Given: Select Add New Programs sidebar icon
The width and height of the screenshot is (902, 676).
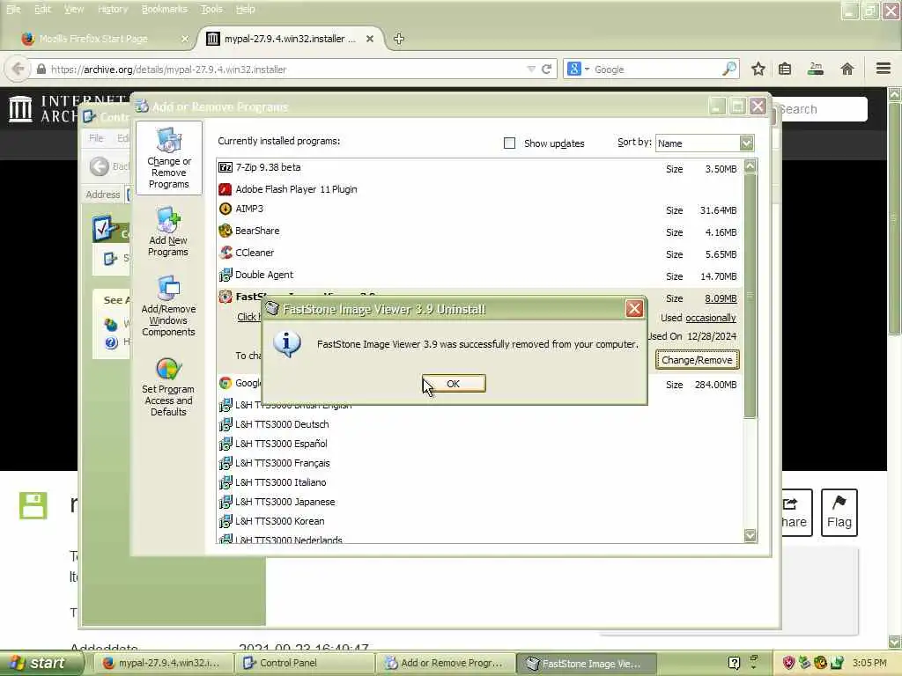Looking at the screenshot, I should (x=168, y=231).
